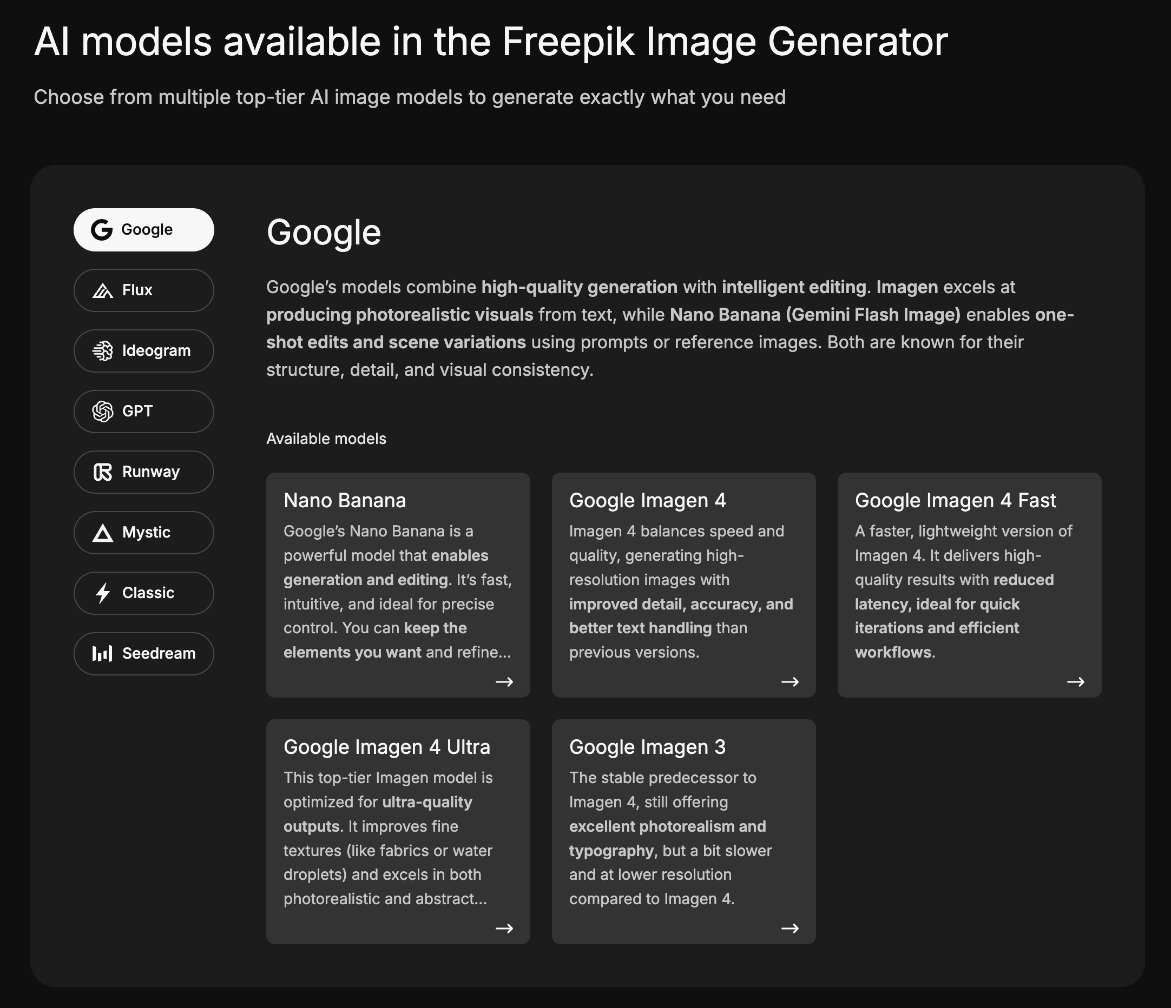Screen dimensions: 1171x1008
Task: Open the Nano Banana card arrow
Action: click(504, 681)
